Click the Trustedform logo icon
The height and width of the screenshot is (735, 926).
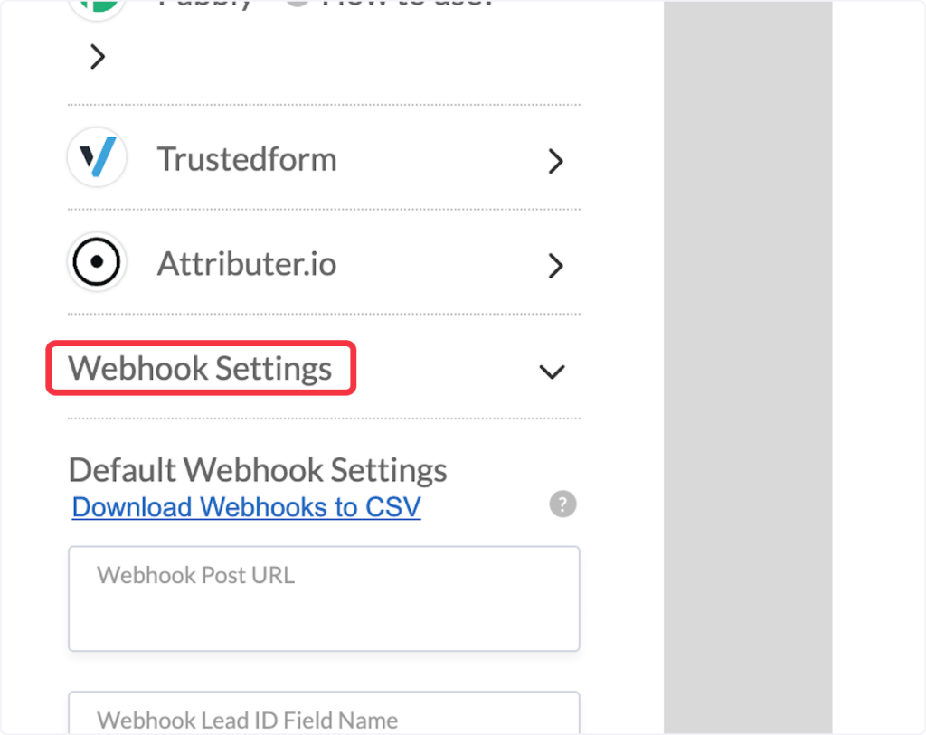(x=97, y=158)
